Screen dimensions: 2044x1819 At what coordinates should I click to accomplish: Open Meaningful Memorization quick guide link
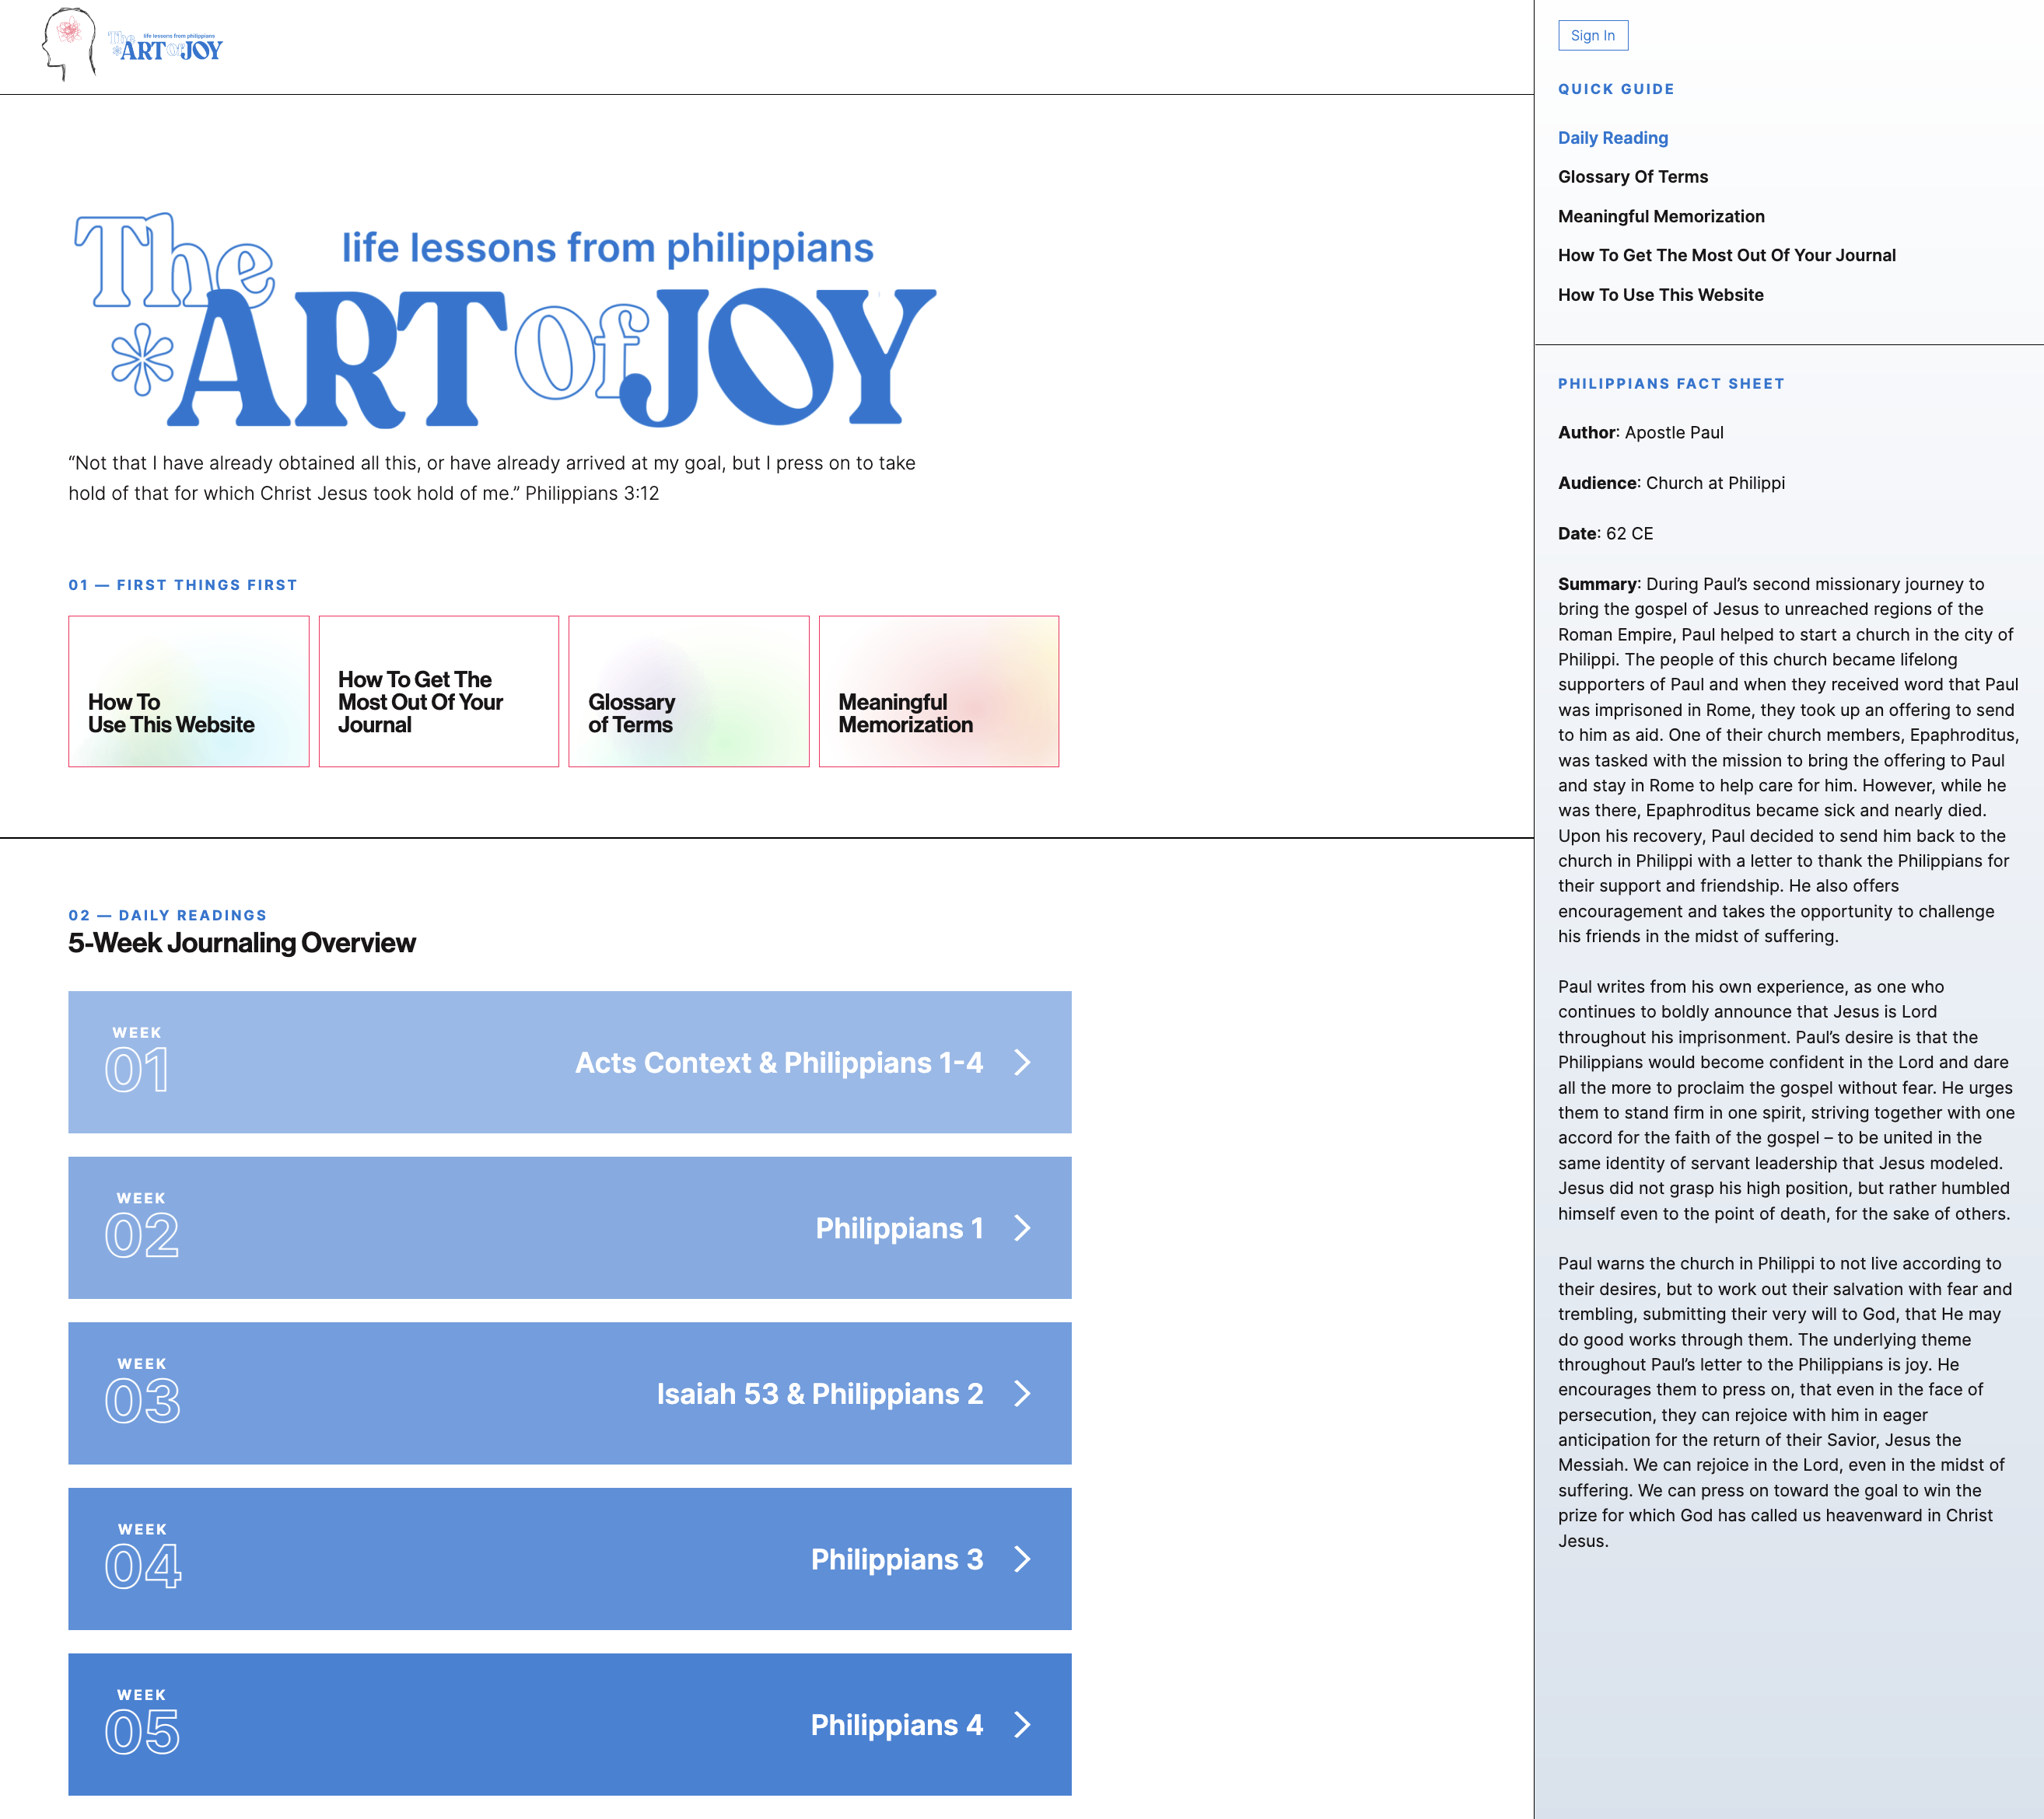1661,216
